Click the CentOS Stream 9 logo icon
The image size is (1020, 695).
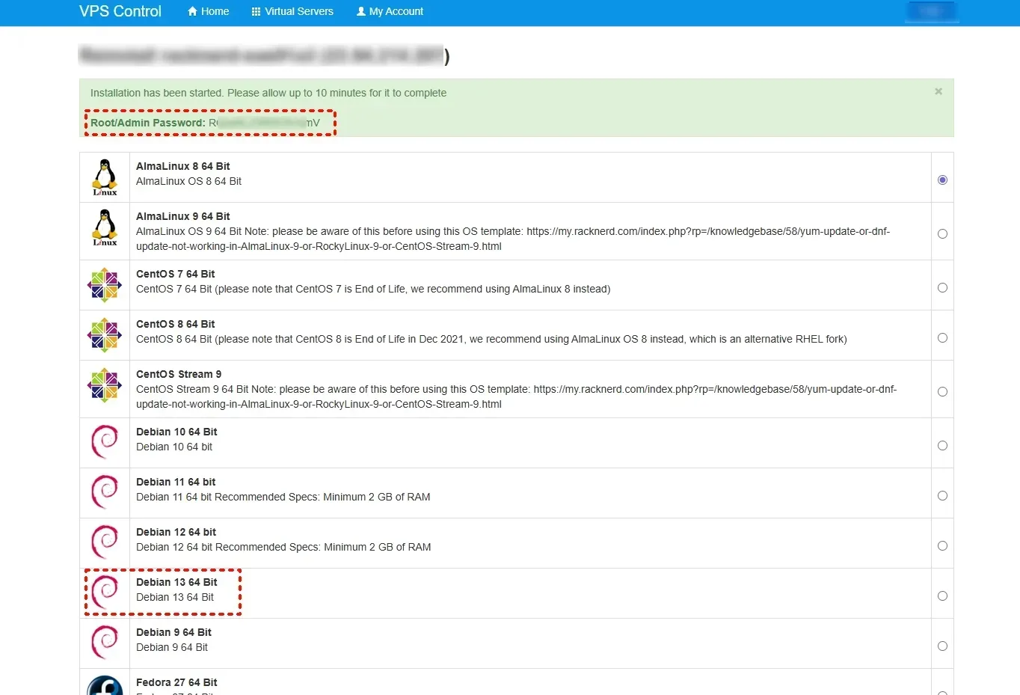[x=105, y=385]
